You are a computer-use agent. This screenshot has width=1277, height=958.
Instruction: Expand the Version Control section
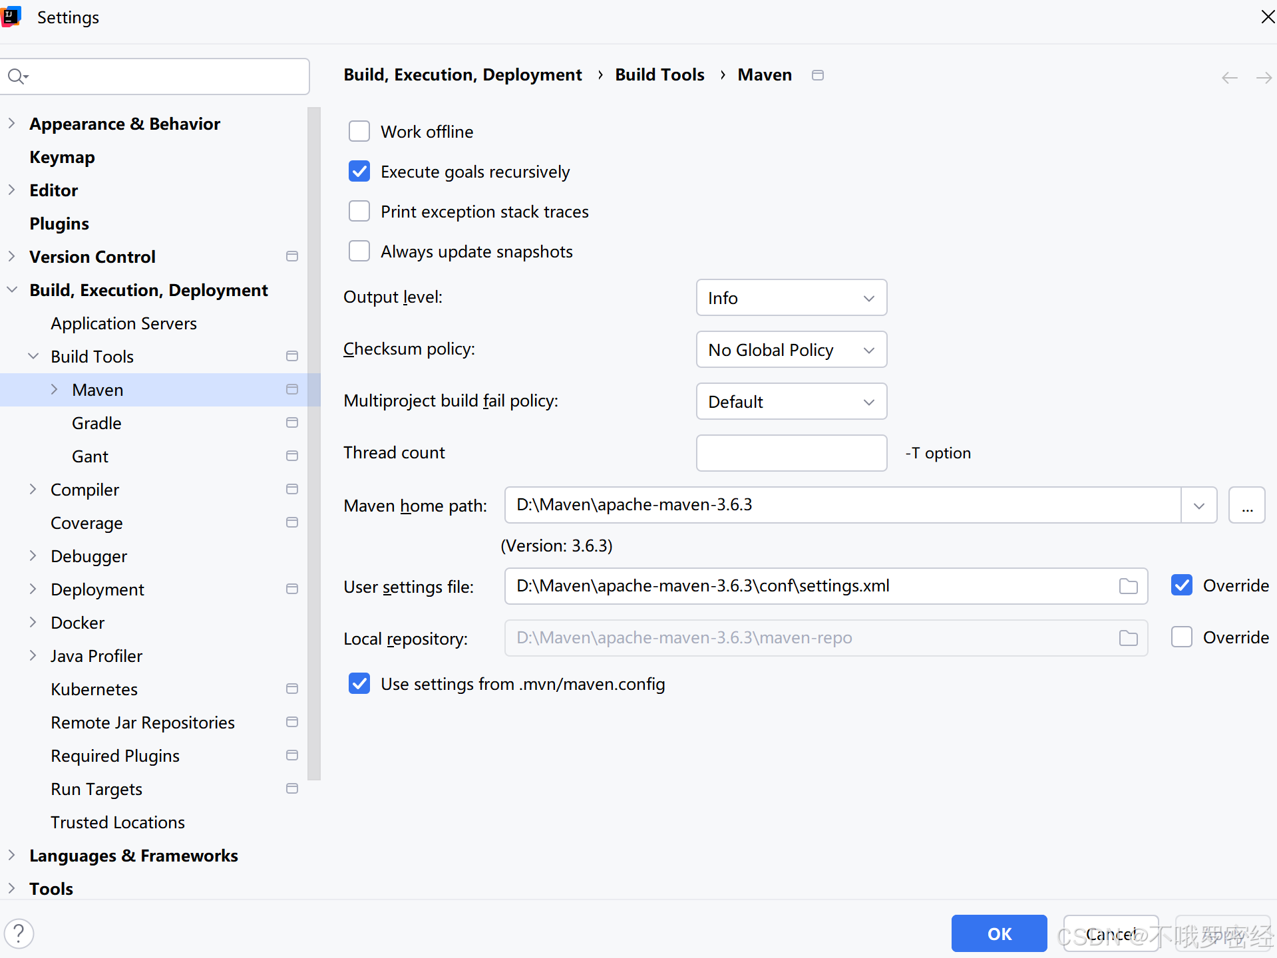pos(11,256)
